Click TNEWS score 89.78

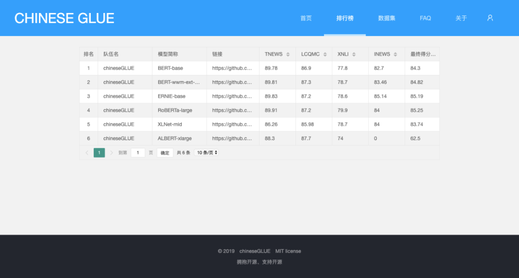coord(271,68)
